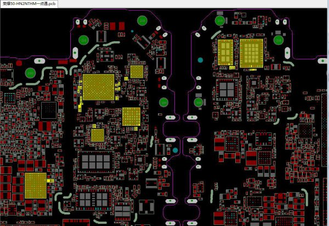This screenshot has width=329, height=226.
Task: Click the green test point labeled 213
Action: [x=141, y=21]
